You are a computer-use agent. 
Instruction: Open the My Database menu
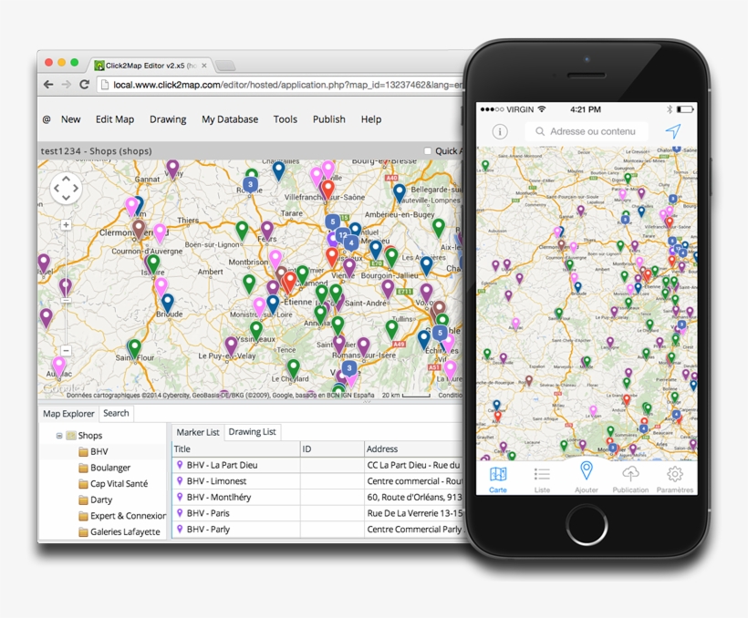230,119
